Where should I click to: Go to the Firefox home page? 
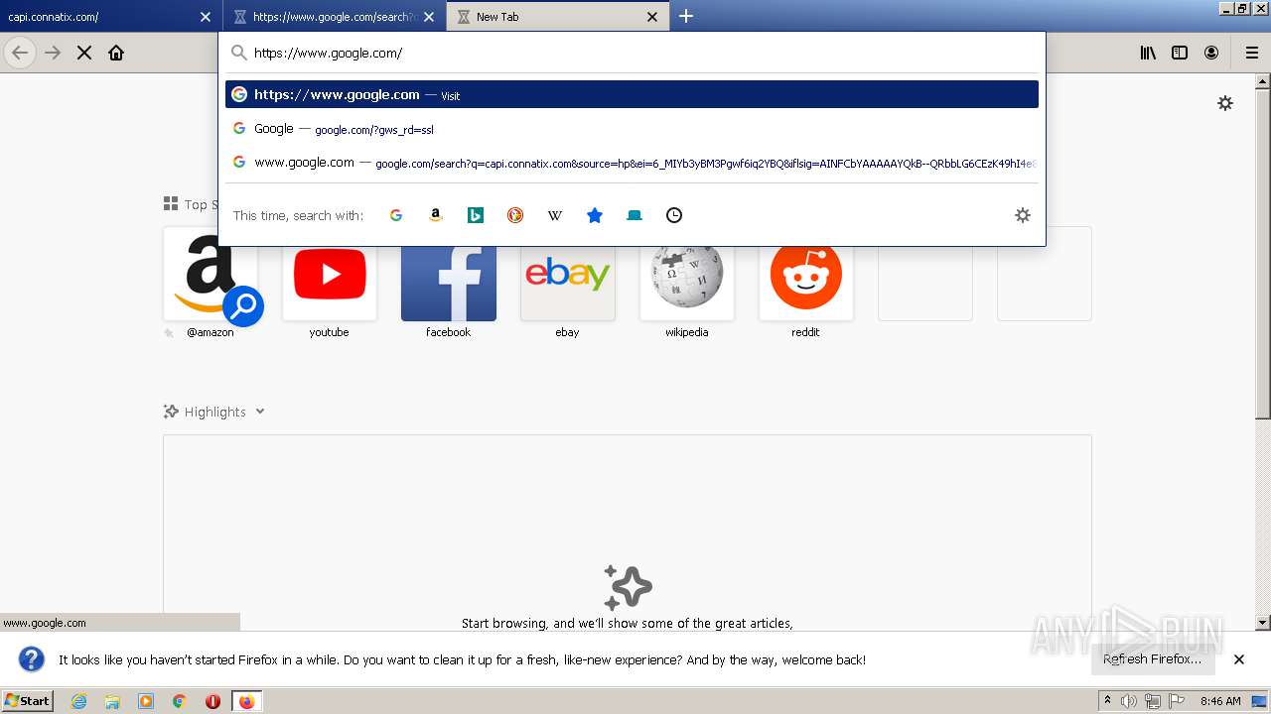click(x=116, y=53)
